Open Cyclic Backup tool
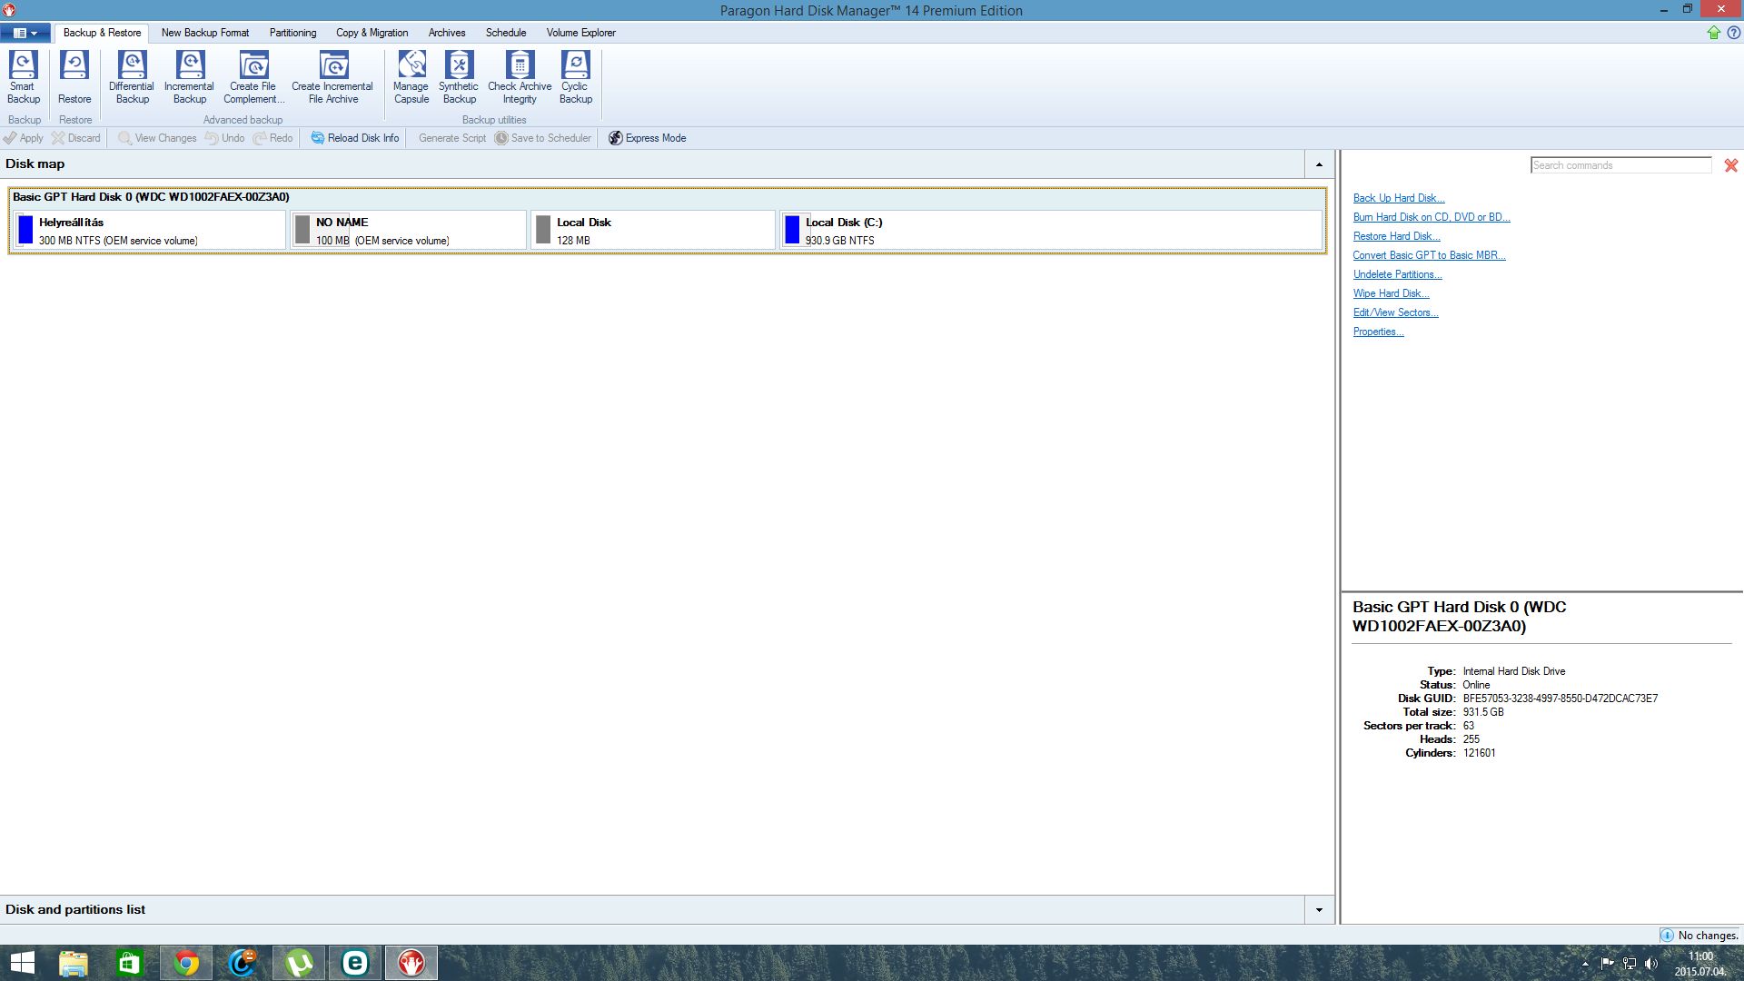 coord(576,77)
